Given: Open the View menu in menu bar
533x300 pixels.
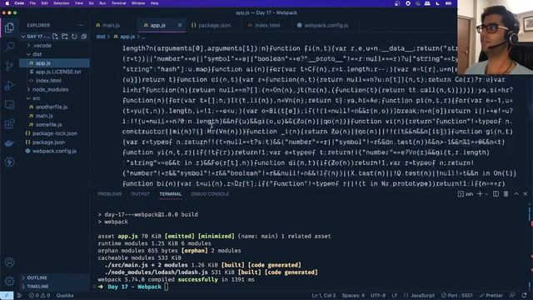Looking at the screenshot, I should (79, 3).
